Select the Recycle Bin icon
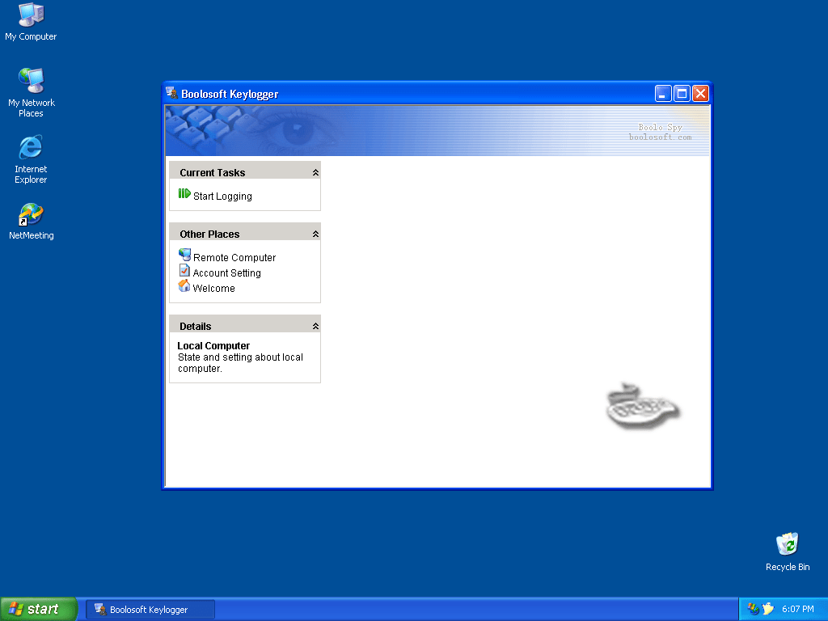828x621 pixels. (x=787, y=544)
